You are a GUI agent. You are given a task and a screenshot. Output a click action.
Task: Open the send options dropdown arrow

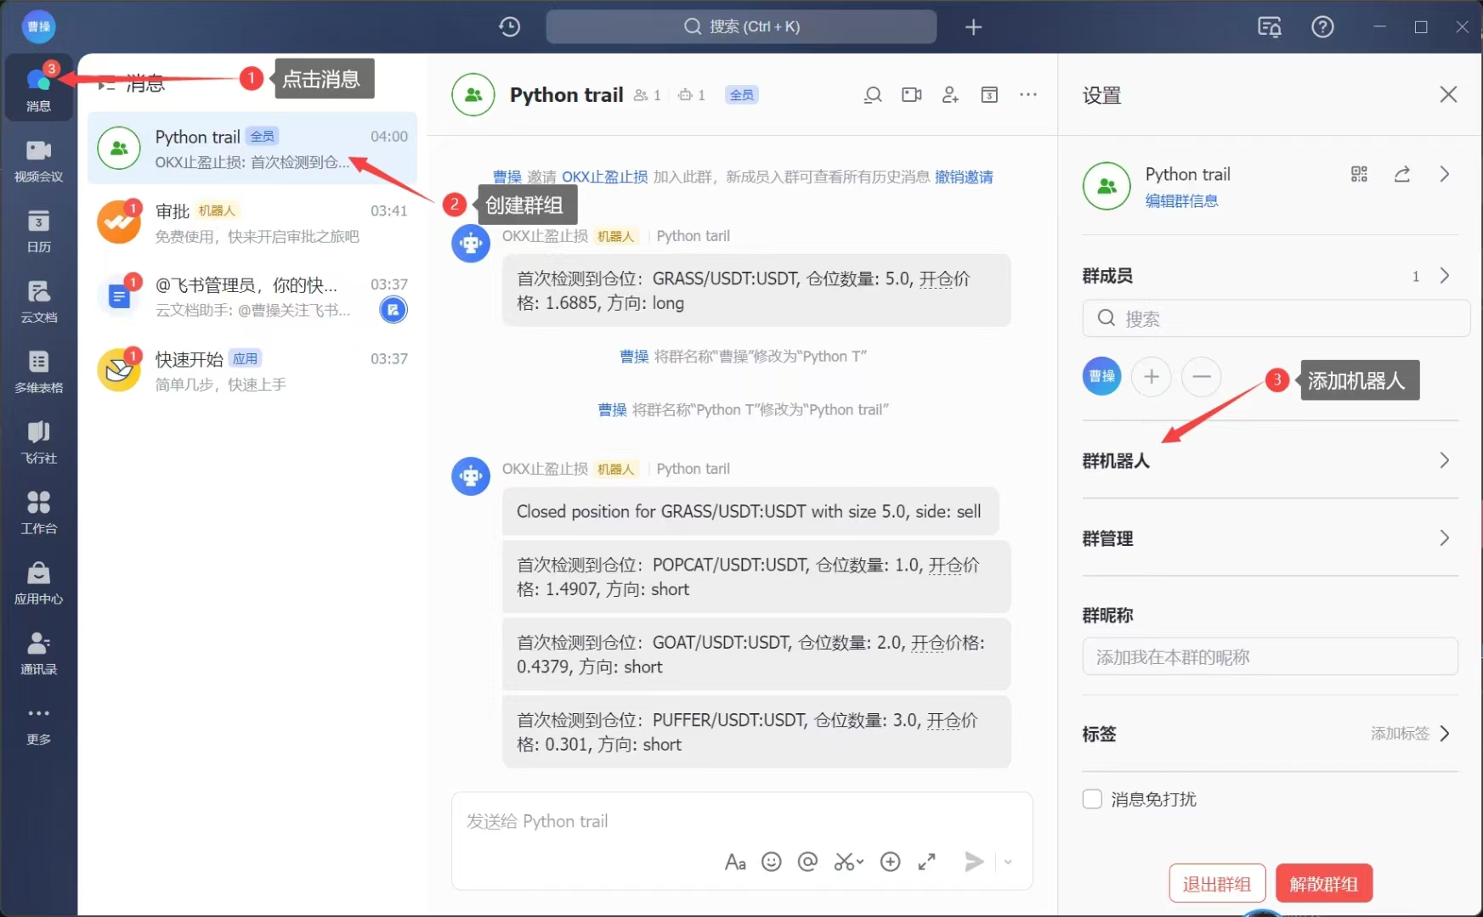tap(1008, 862)
